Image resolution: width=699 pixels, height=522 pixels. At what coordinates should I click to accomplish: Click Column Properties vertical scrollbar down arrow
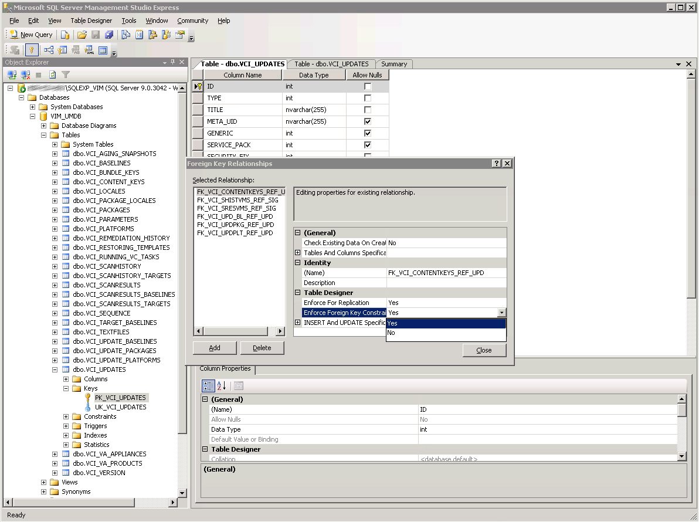coord(681,456)
